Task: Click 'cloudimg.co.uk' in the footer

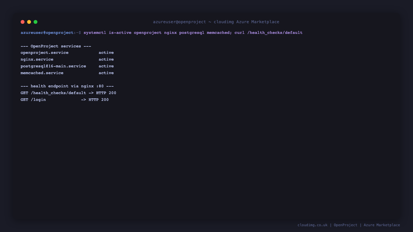Action: (x=312, y=225)
